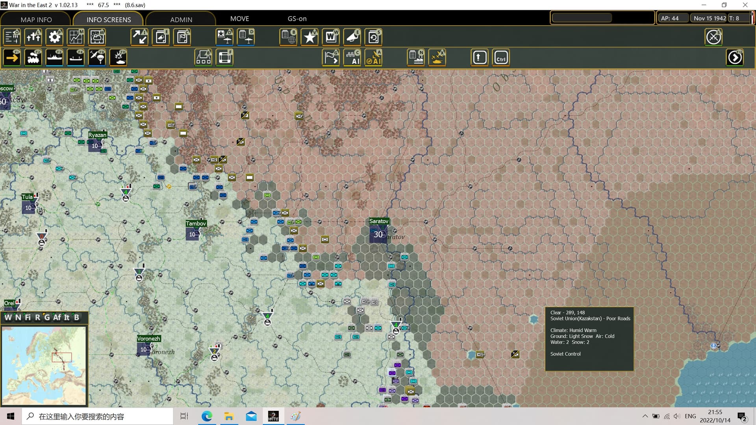Select the Tambov city label

(196, 224)
